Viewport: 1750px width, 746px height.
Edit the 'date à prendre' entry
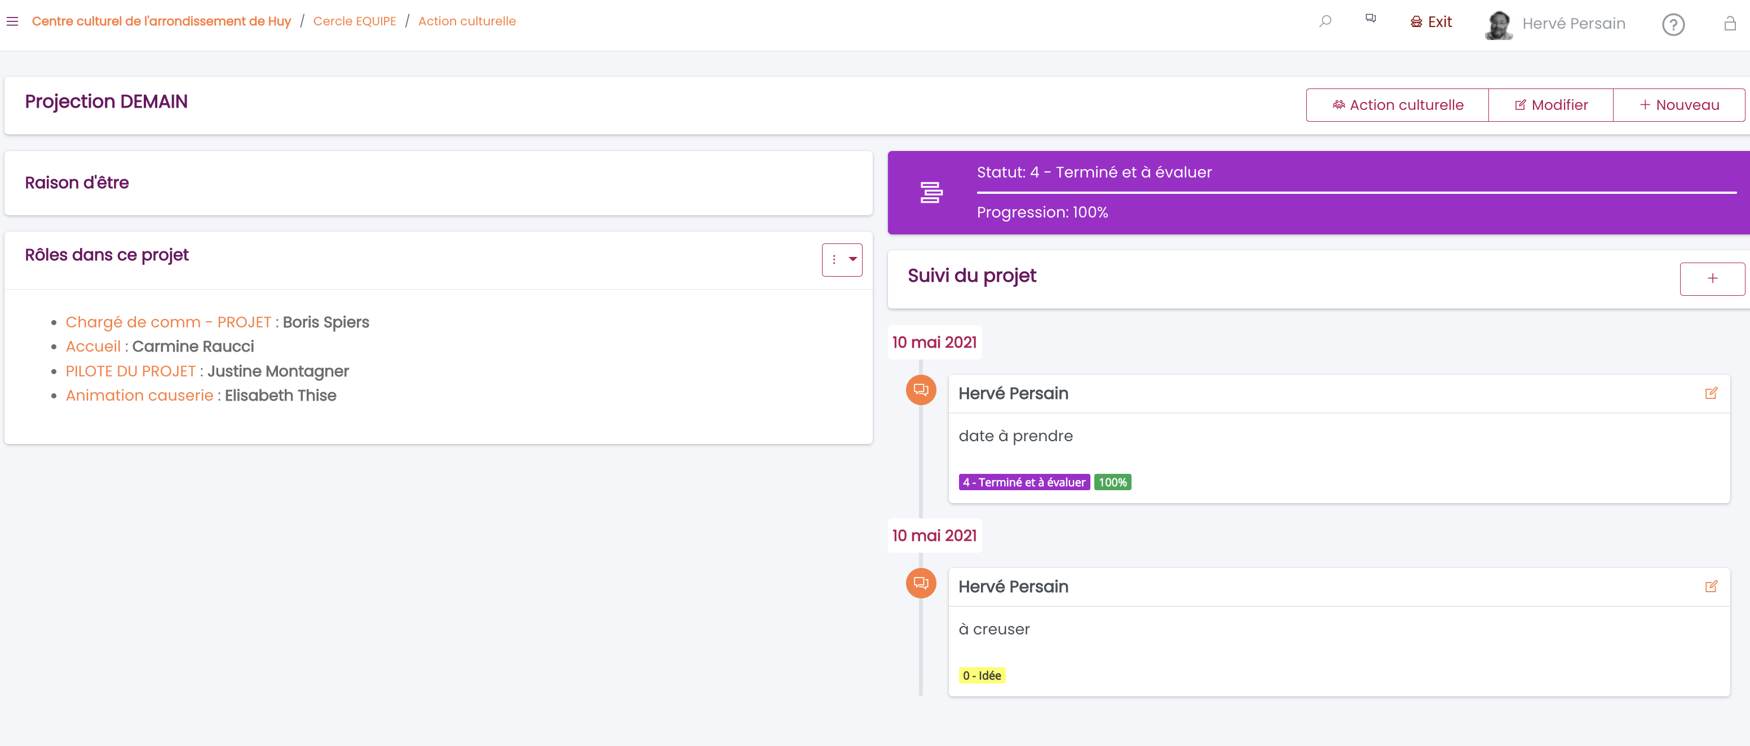click(1711, 393)
